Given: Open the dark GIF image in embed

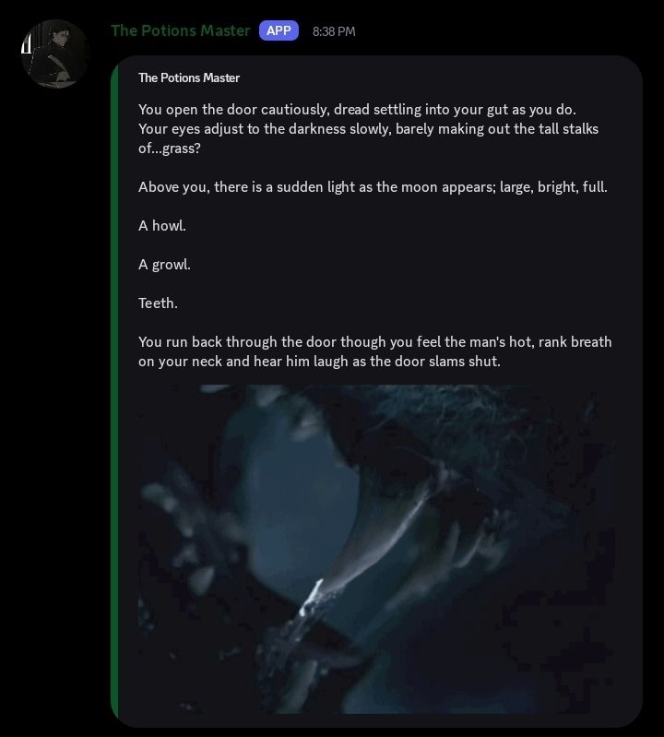Looking at the screenshot, I should (x=378, y=549).
